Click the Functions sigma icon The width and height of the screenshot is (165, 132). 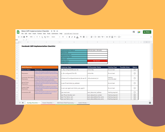coord(119,37)
